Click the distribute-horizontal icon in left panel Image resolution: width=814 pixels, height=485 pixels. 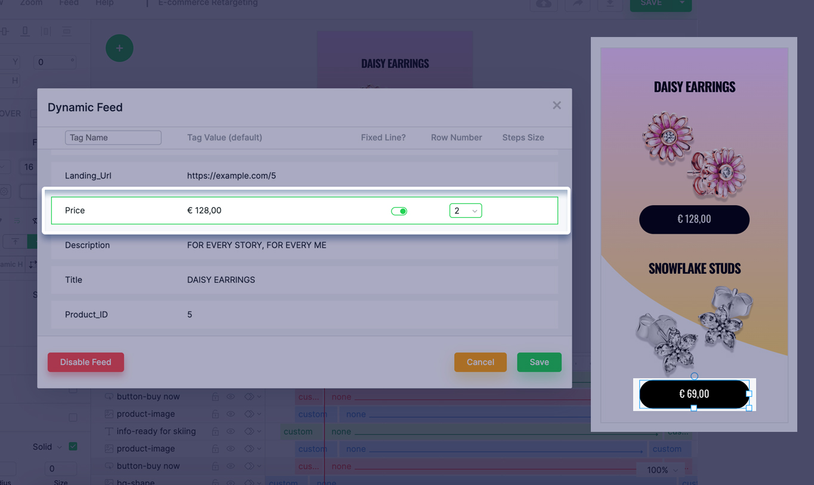[46, 31]
